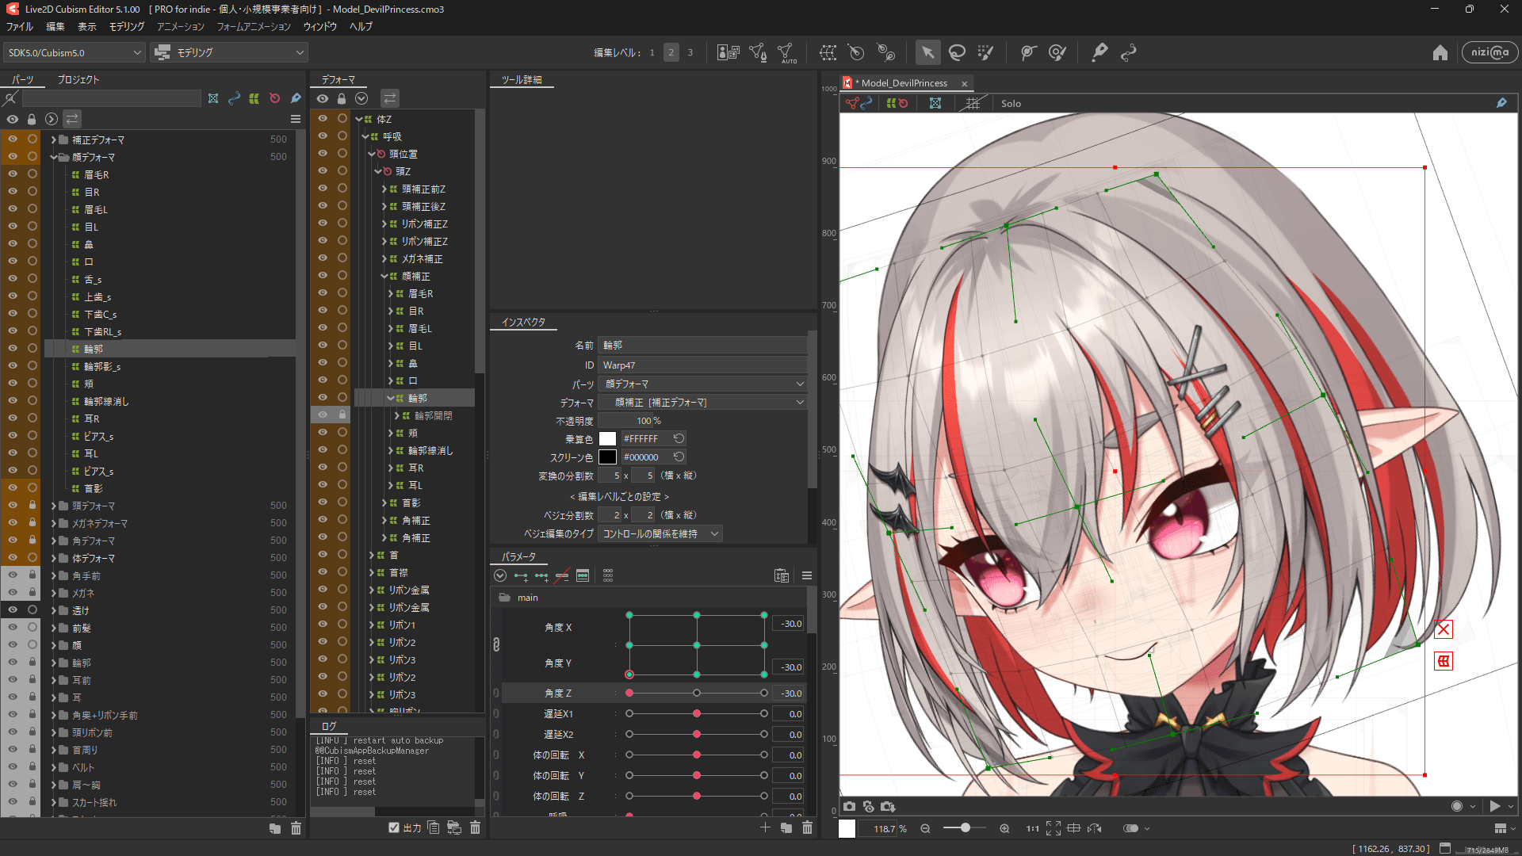Select the lasso selection tool
1522x856 pixels.
957,52
